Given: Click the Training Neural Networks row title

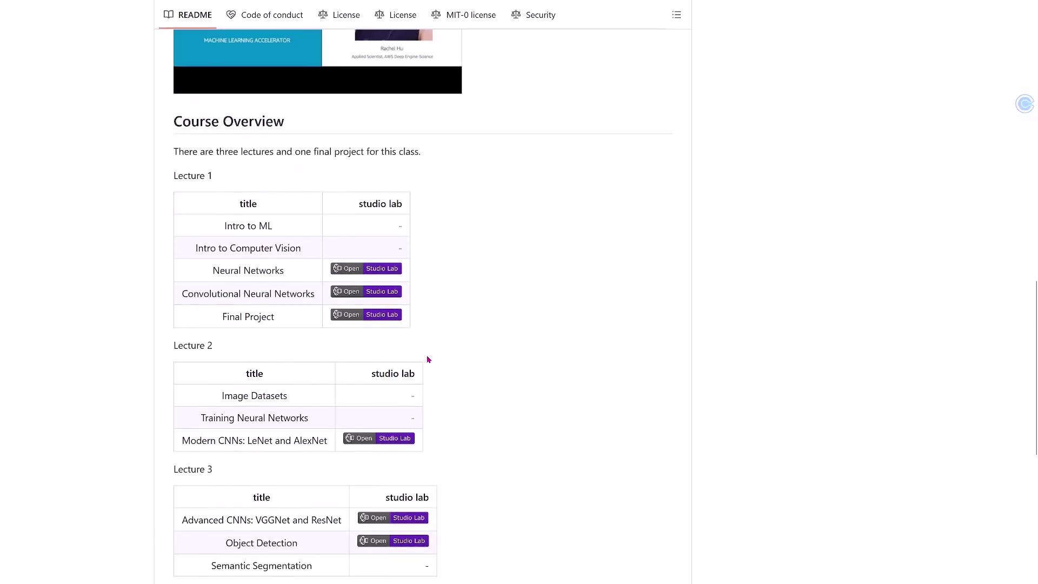Looking at the screenshot, I should pyautogui.click(x=254, y=418).
